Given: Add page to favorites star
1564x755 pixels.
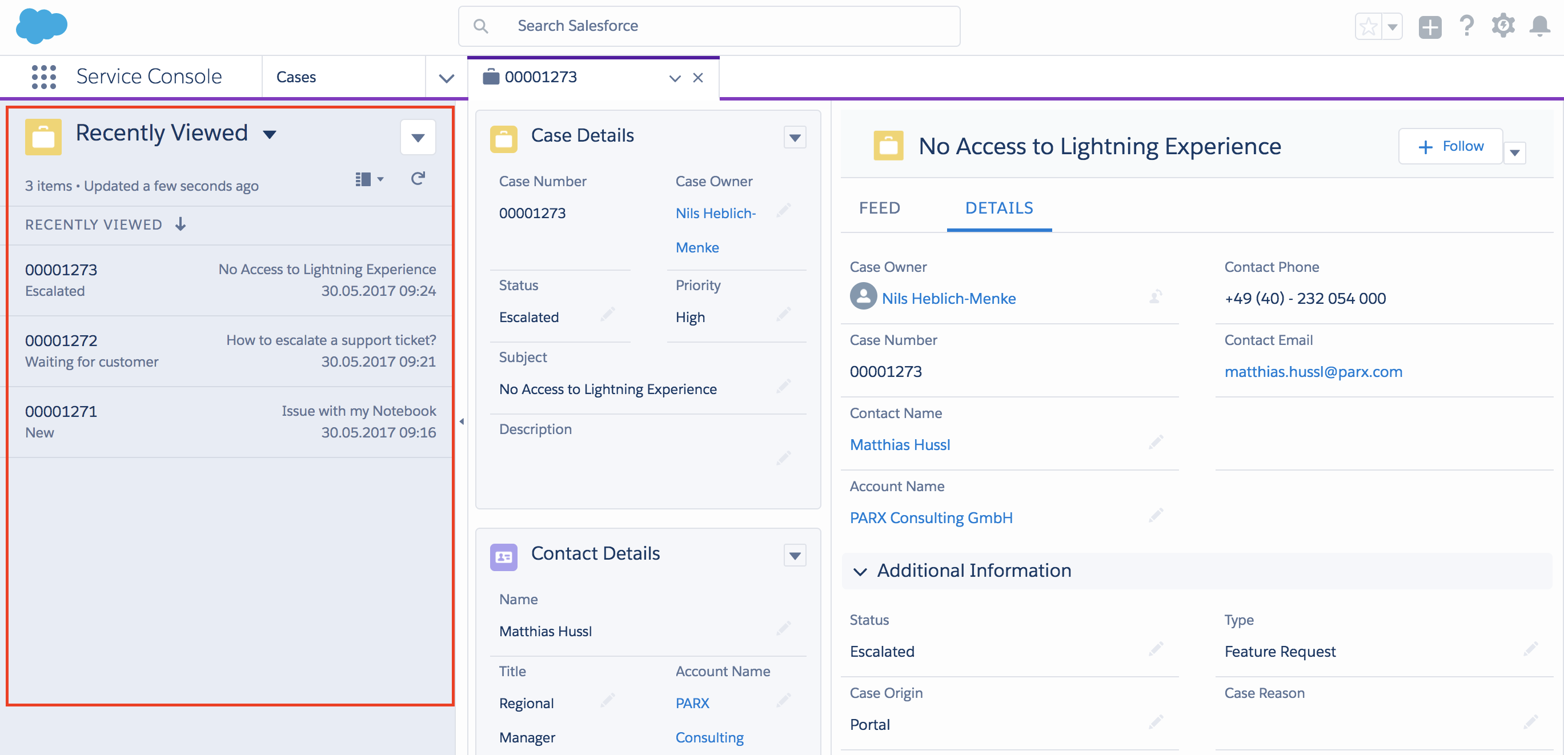Looking at the screenshot, I should [1368, 27].
